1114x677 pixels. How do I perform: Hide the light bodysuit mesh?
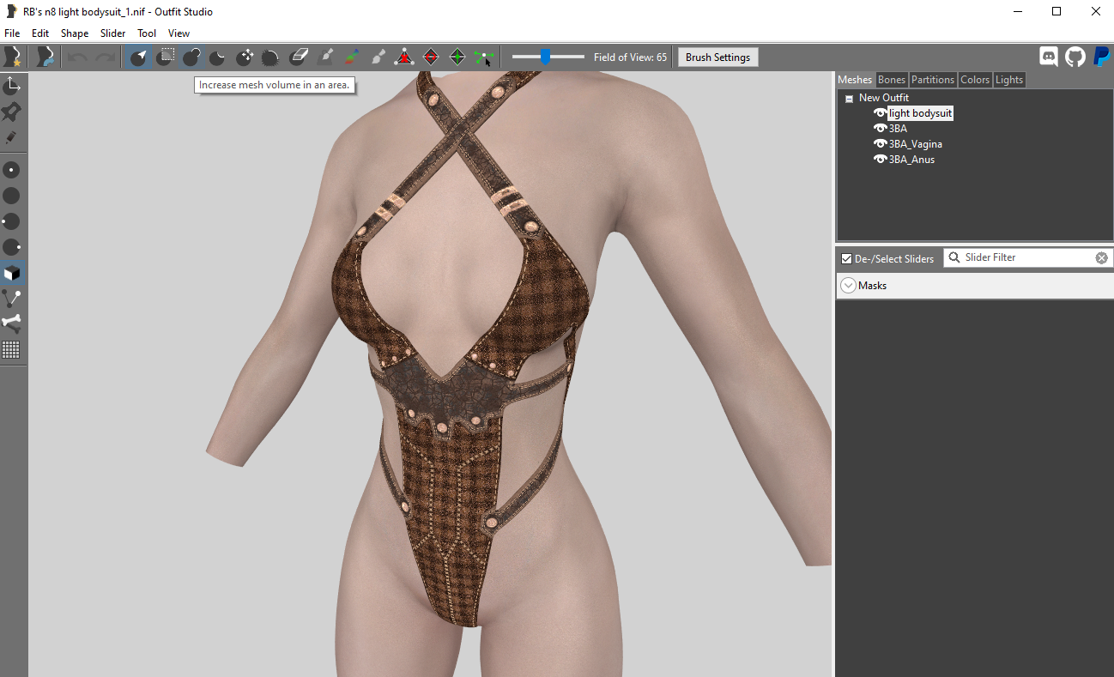click(x=880, y=113)
